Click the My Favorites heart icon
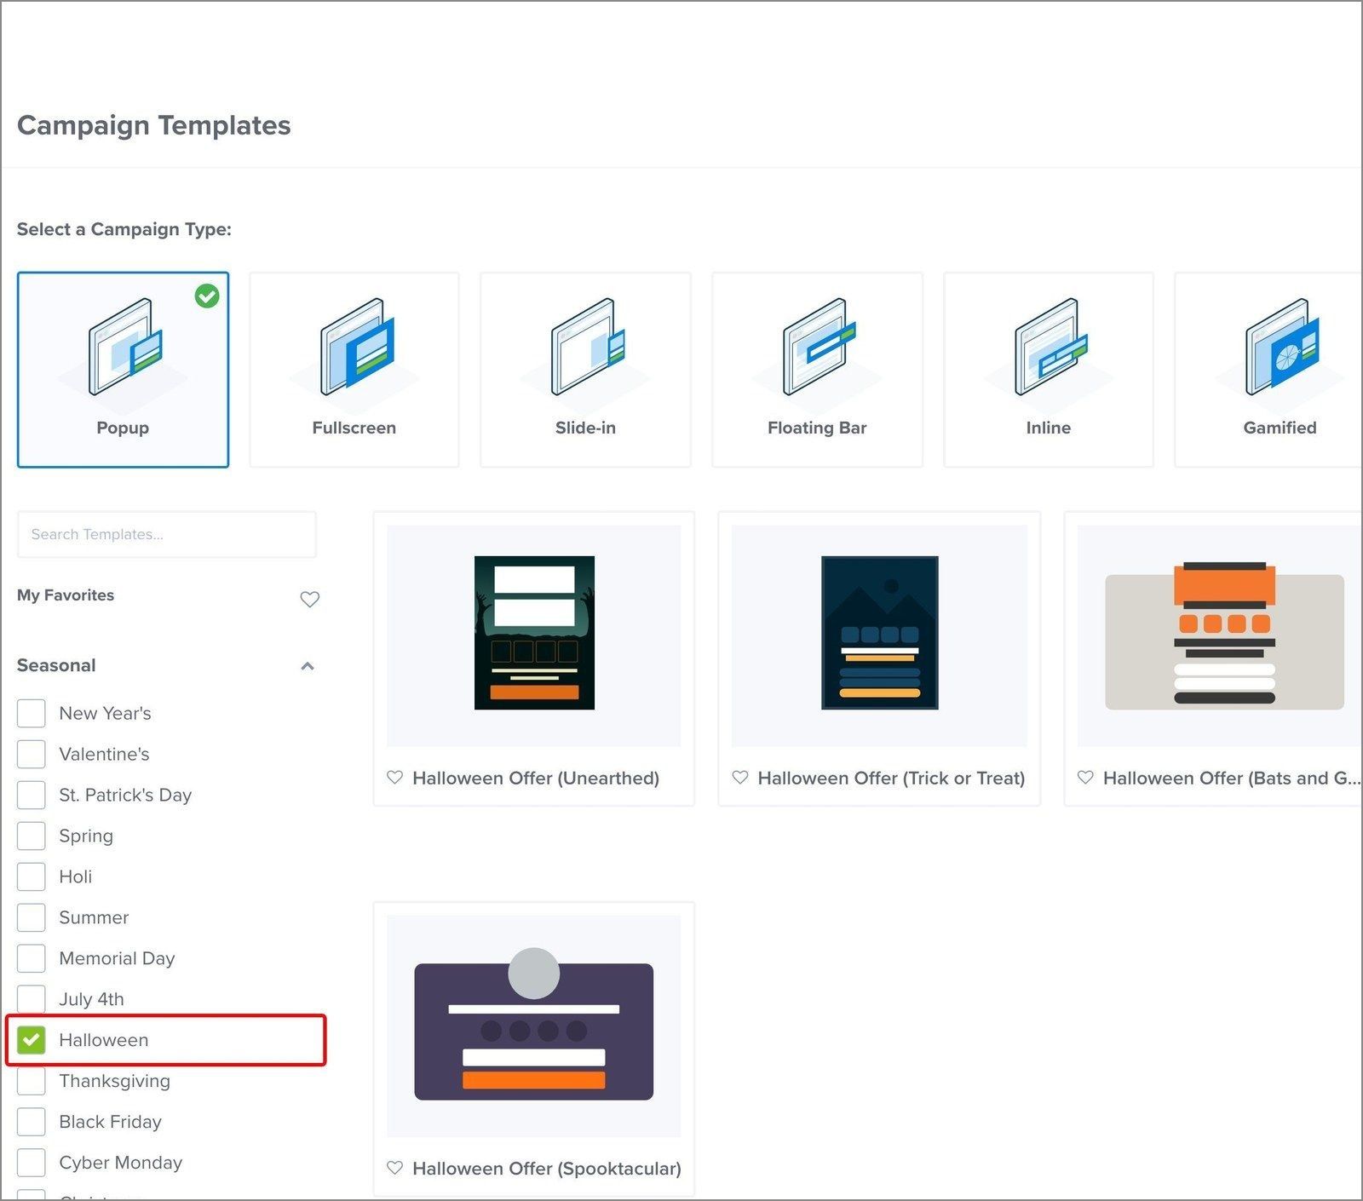Viewport: 1363px width, 1201px height. pos(310,599)
